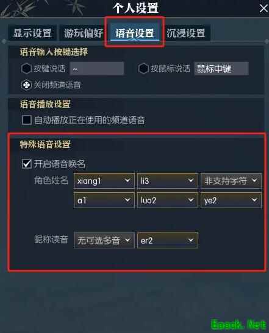Screen dimensions: 269x333
Task: Enable 自动播放正在使用的频道语音 checkbox
Action: (x=27, y=120)
